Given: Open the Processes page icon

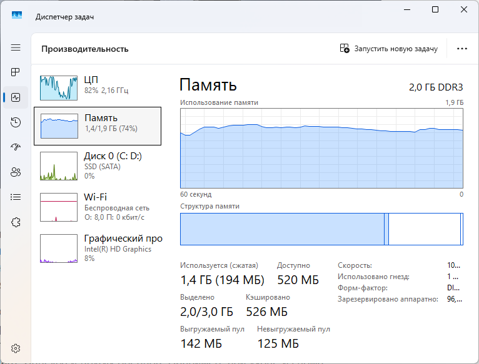Looking at the screenshot, I should (16, 72).
